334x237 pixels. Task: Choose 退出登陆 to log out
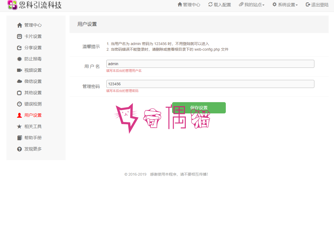[317, 5]
